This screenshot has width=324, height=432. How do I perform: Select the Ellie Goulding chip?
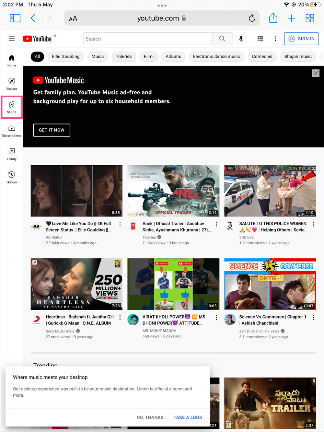click(66, 56)
